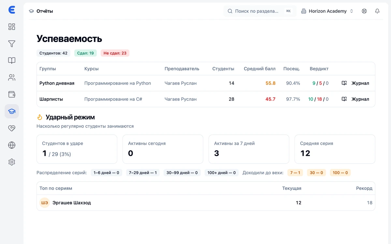Click attendance value 97.7%
The image size is (391, 244).
pos(293,99)
